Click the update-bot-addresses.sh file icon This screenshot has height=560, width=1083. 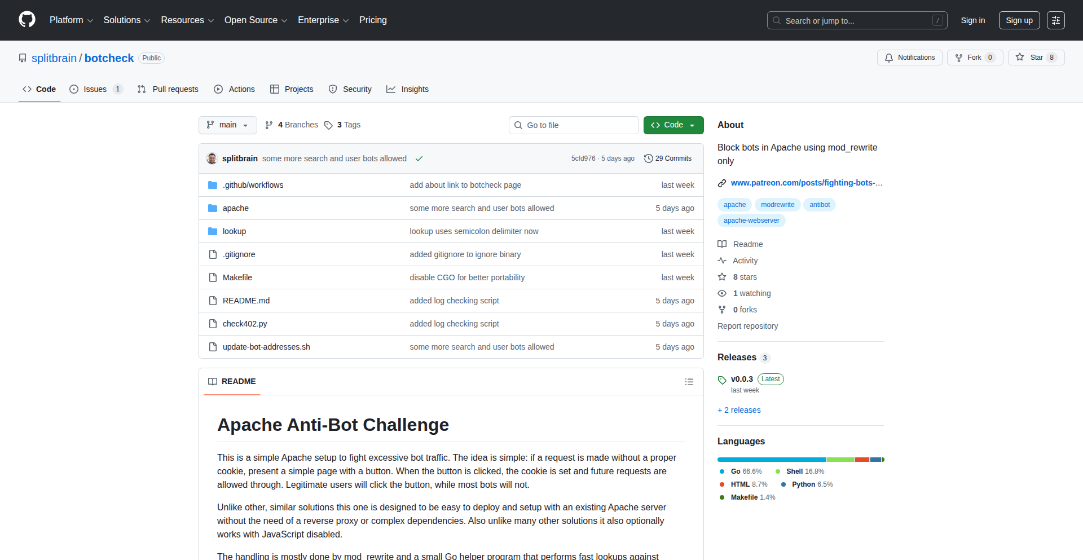point(213,347)
